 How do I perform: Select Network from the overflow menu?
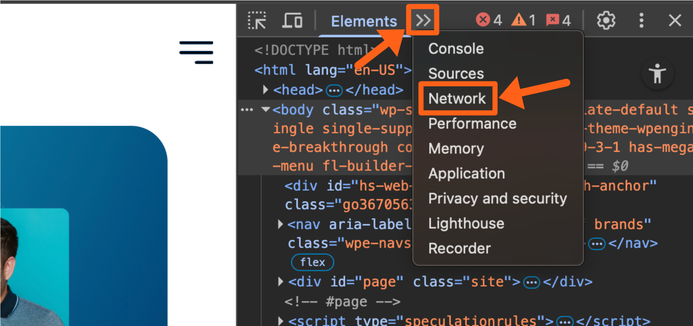pyautogui.click(x=457, y=98)
